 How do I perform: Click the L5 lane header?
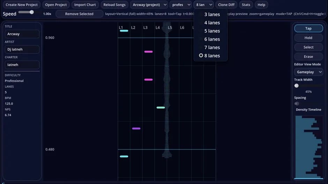170,27
